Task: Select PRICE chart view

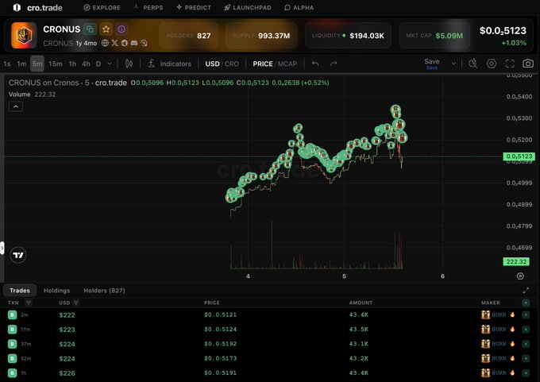Action: click(262, 64)
